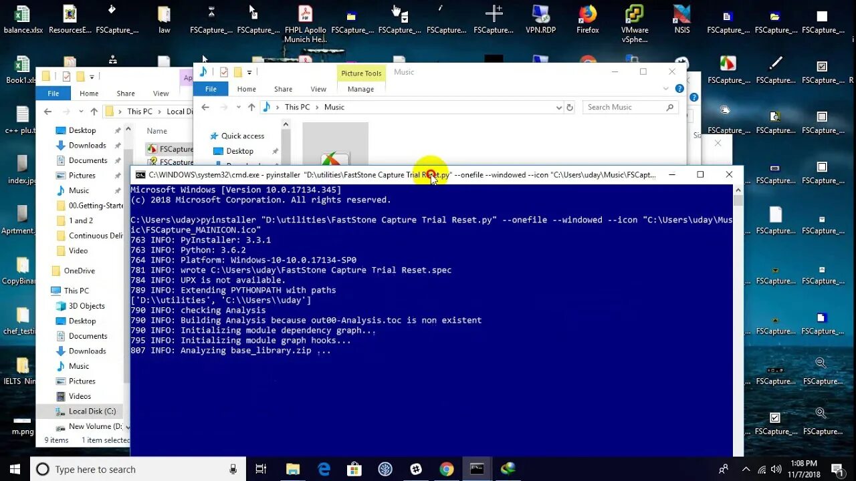Image resolution: width=856 pixels, height=481 pixels.
Task: Open the FHPL Apollo Munich PDF icon
Action: (x=306, y=23)
